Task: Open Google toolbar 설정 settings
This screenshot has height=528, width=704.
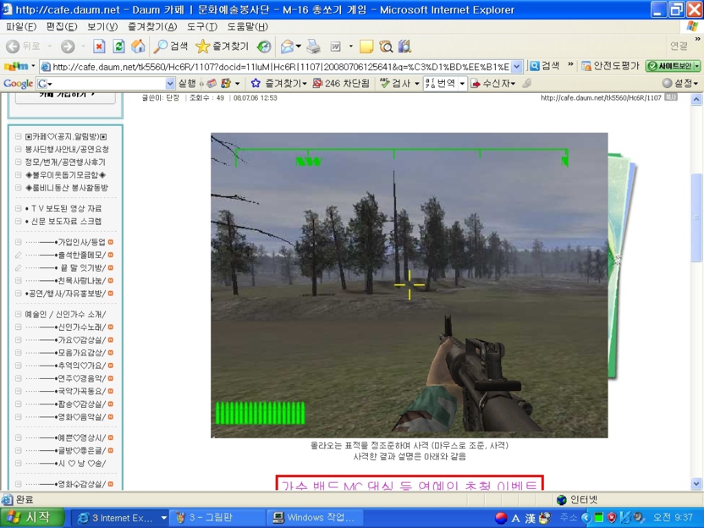Action: coord(680,83)
